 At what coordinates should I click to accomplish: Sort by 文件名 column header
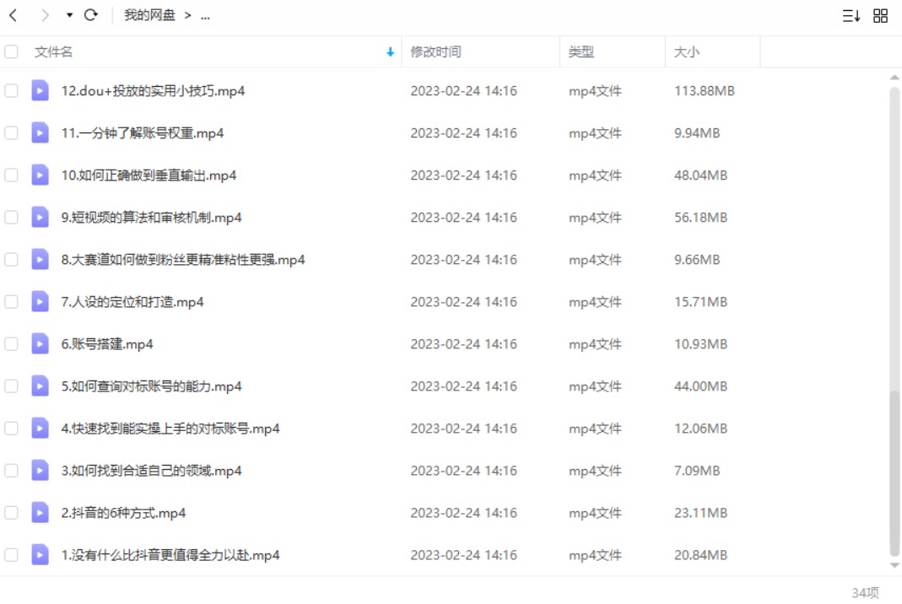[53, 51]
